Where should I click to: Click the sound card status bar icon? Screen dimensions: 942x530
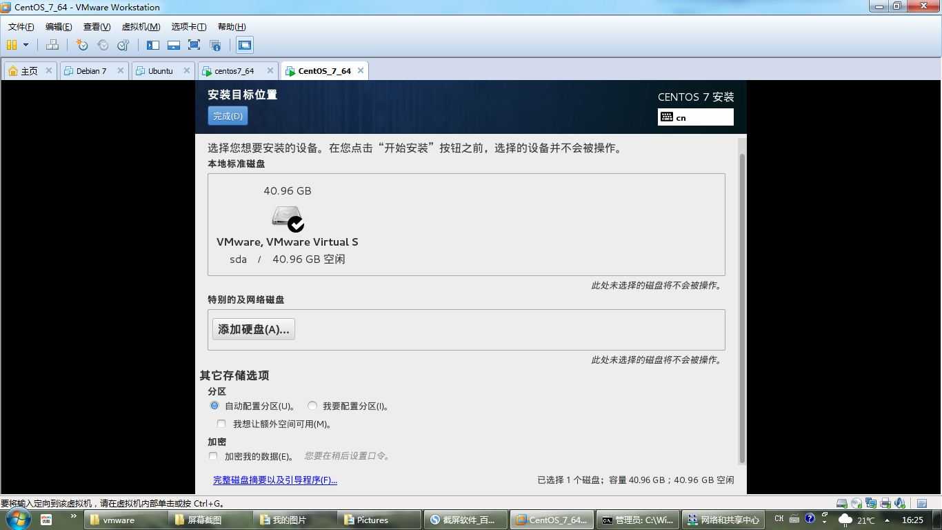pos(900,504)
